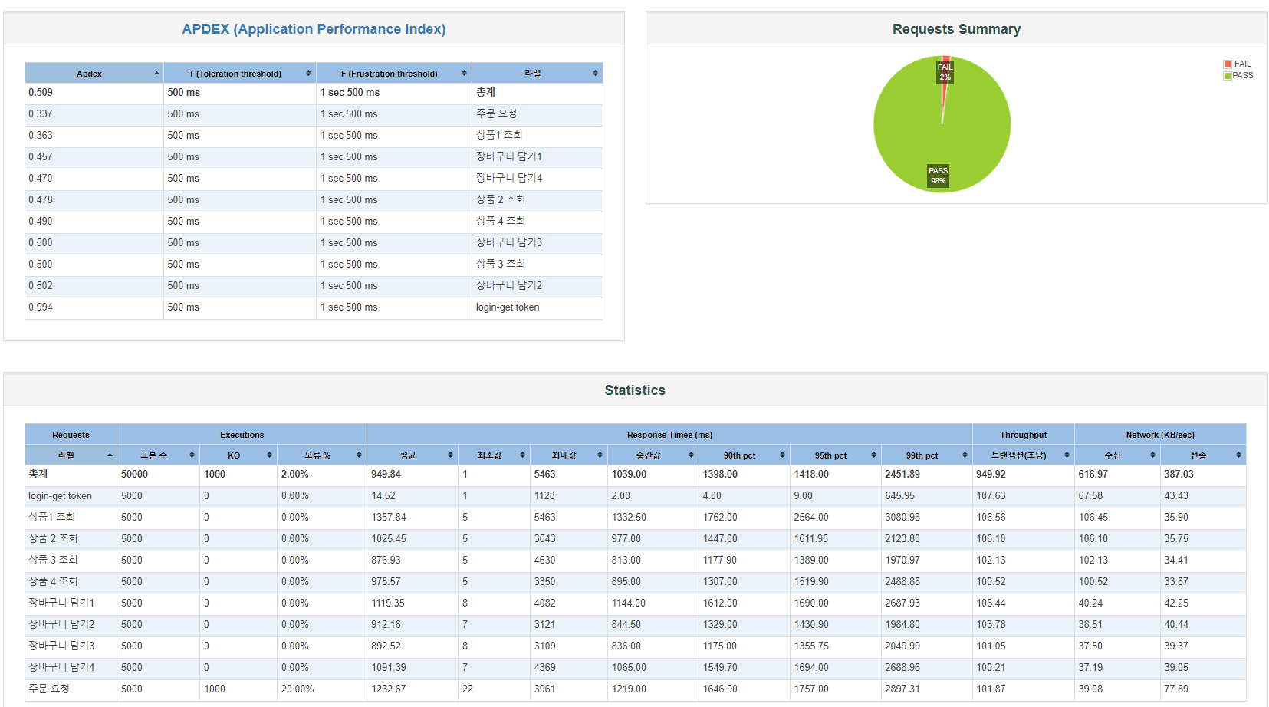Sort Statistics by 중간값 column
This screenshot has width=1269, height=707.
[x=653, y=455]
